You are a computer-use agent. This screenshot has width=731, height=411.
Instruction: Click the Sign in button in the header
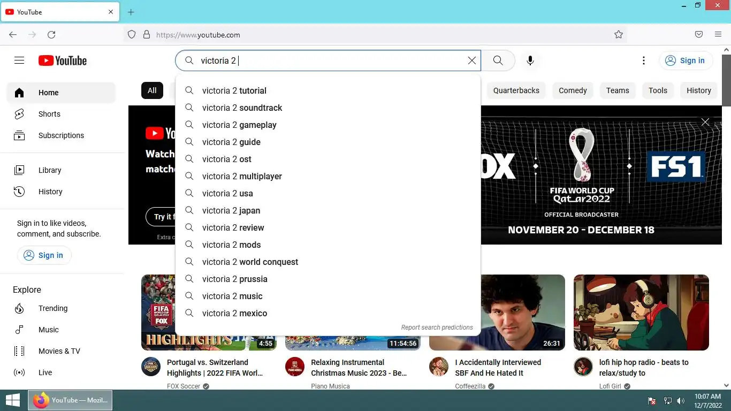click(686, 60)
